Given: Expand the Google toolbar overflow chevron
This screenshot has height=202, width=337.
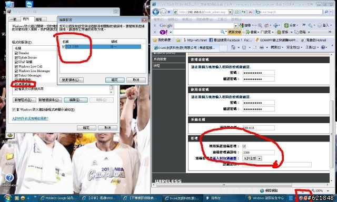Looking at the screenshot, I should tap(304, 25).
